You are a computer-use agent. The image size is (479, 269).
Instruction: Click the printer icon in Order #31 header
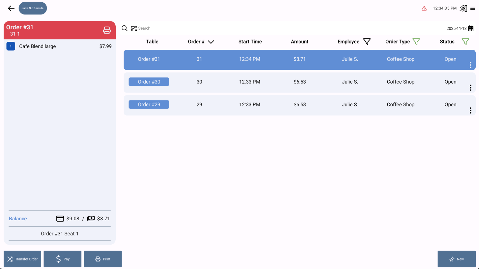coord(107,30)
